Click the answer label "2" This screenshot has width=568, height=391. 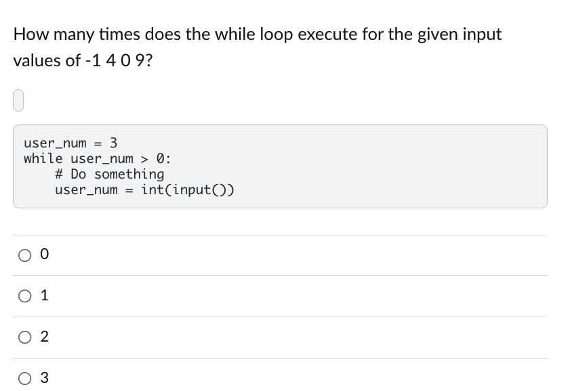pos(44,337)
